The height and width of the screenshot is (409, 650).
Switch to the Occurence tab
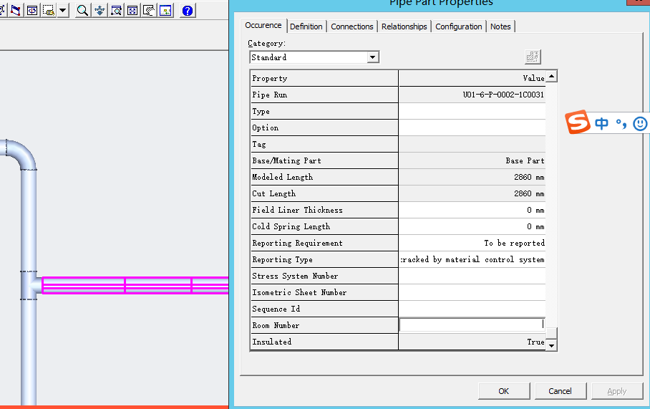[263, 25]
